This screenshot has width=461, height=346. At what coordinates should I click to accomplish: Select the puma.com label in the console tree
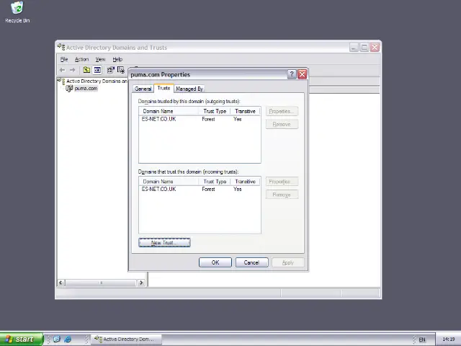tap(86, 88)
